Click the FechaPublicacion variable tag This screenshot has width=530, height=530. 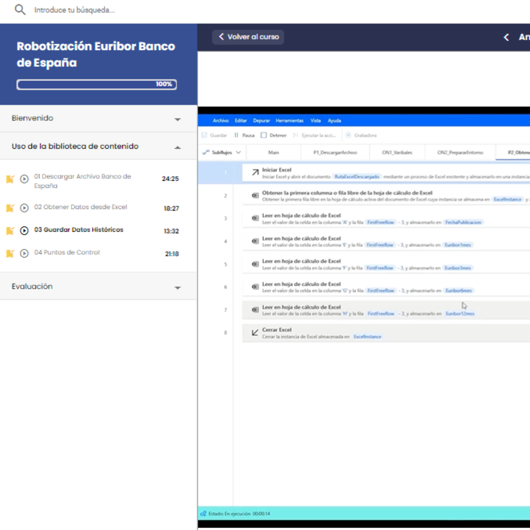click(x=463, y=222)
